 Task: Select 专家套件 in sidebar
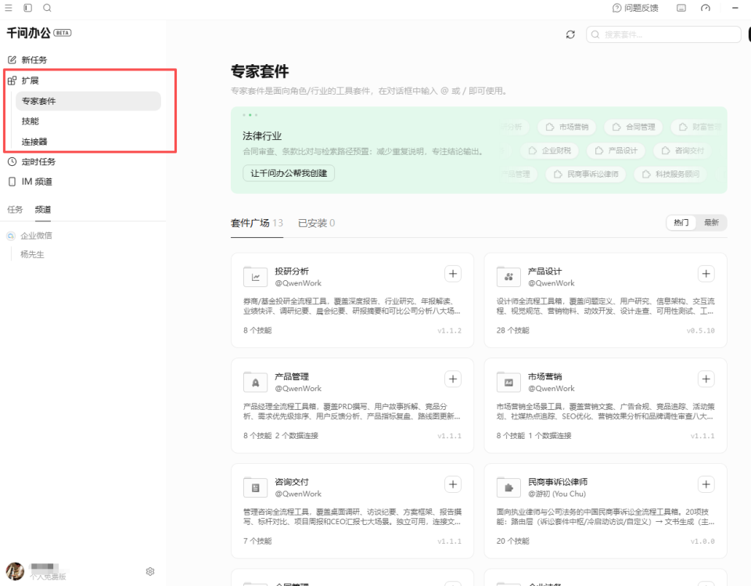(x=88, y=101)
